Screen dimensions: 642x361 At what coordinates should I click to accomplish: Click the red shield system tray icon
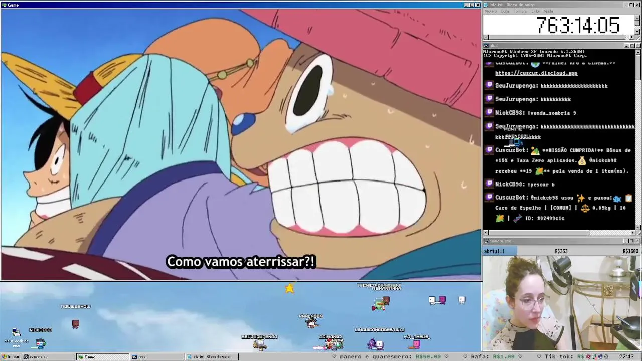coord(588,357)
